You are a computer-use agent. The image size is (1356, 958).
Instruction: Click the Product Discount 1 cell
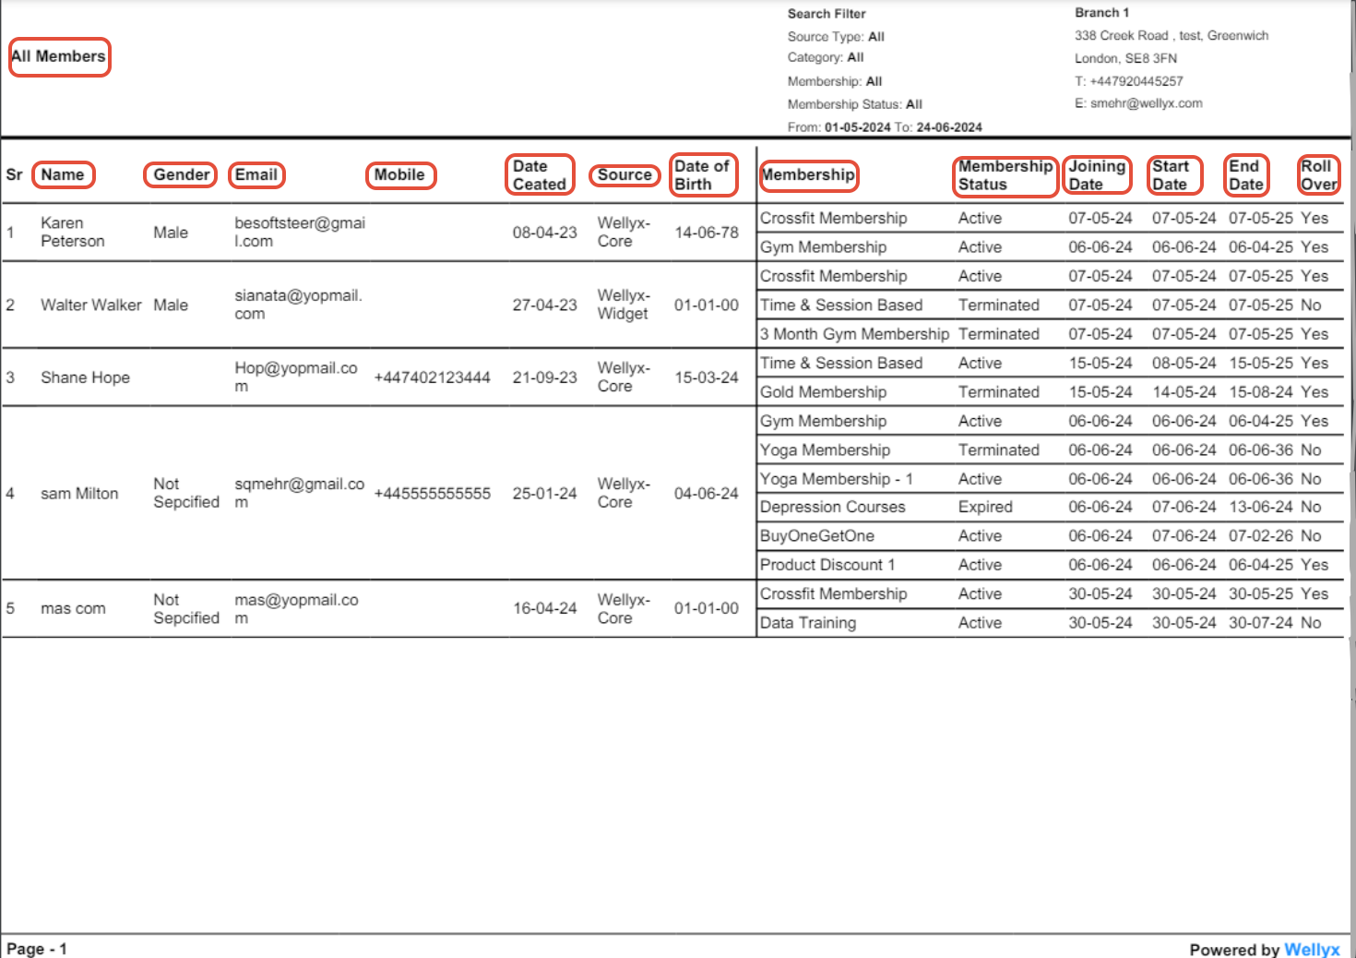(827, 565)
